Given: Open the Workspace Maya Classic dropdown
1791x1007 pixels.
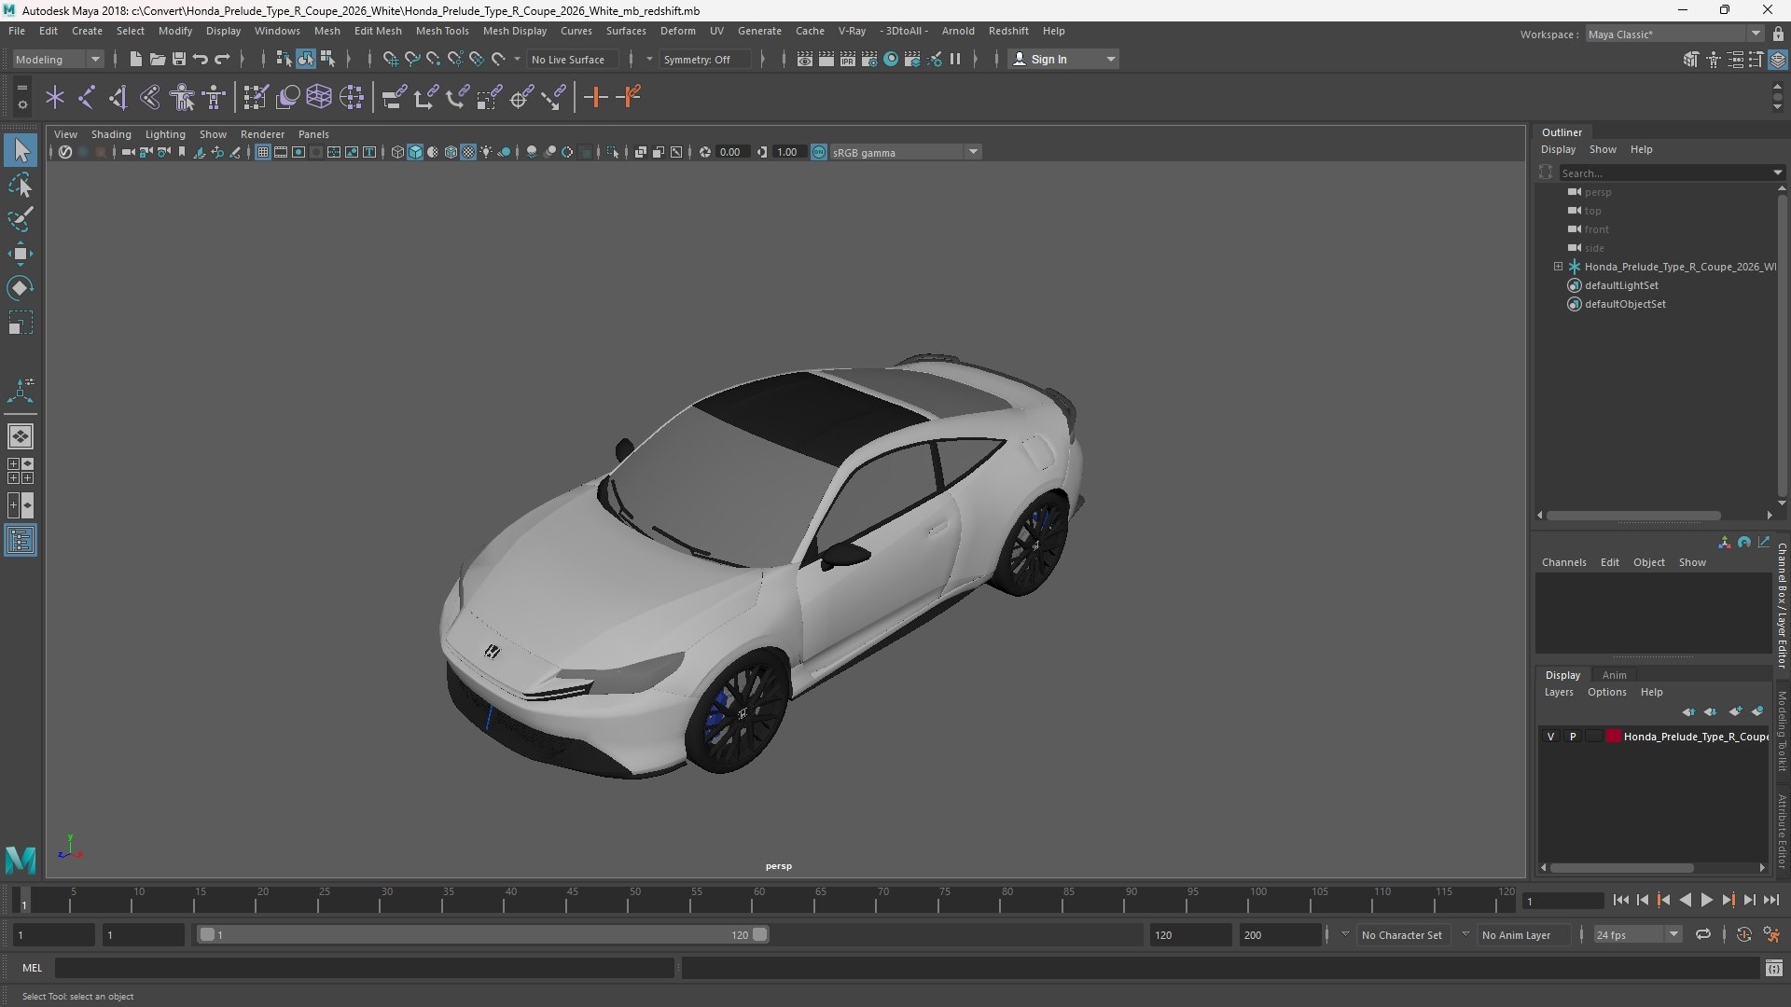Looking at the screenshot, I should click(x=1674, y=34).
